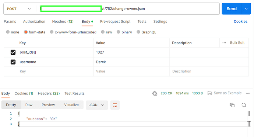The image size is (254, 137).
Task: Open the Tests tab
Action: click(142, 22)
